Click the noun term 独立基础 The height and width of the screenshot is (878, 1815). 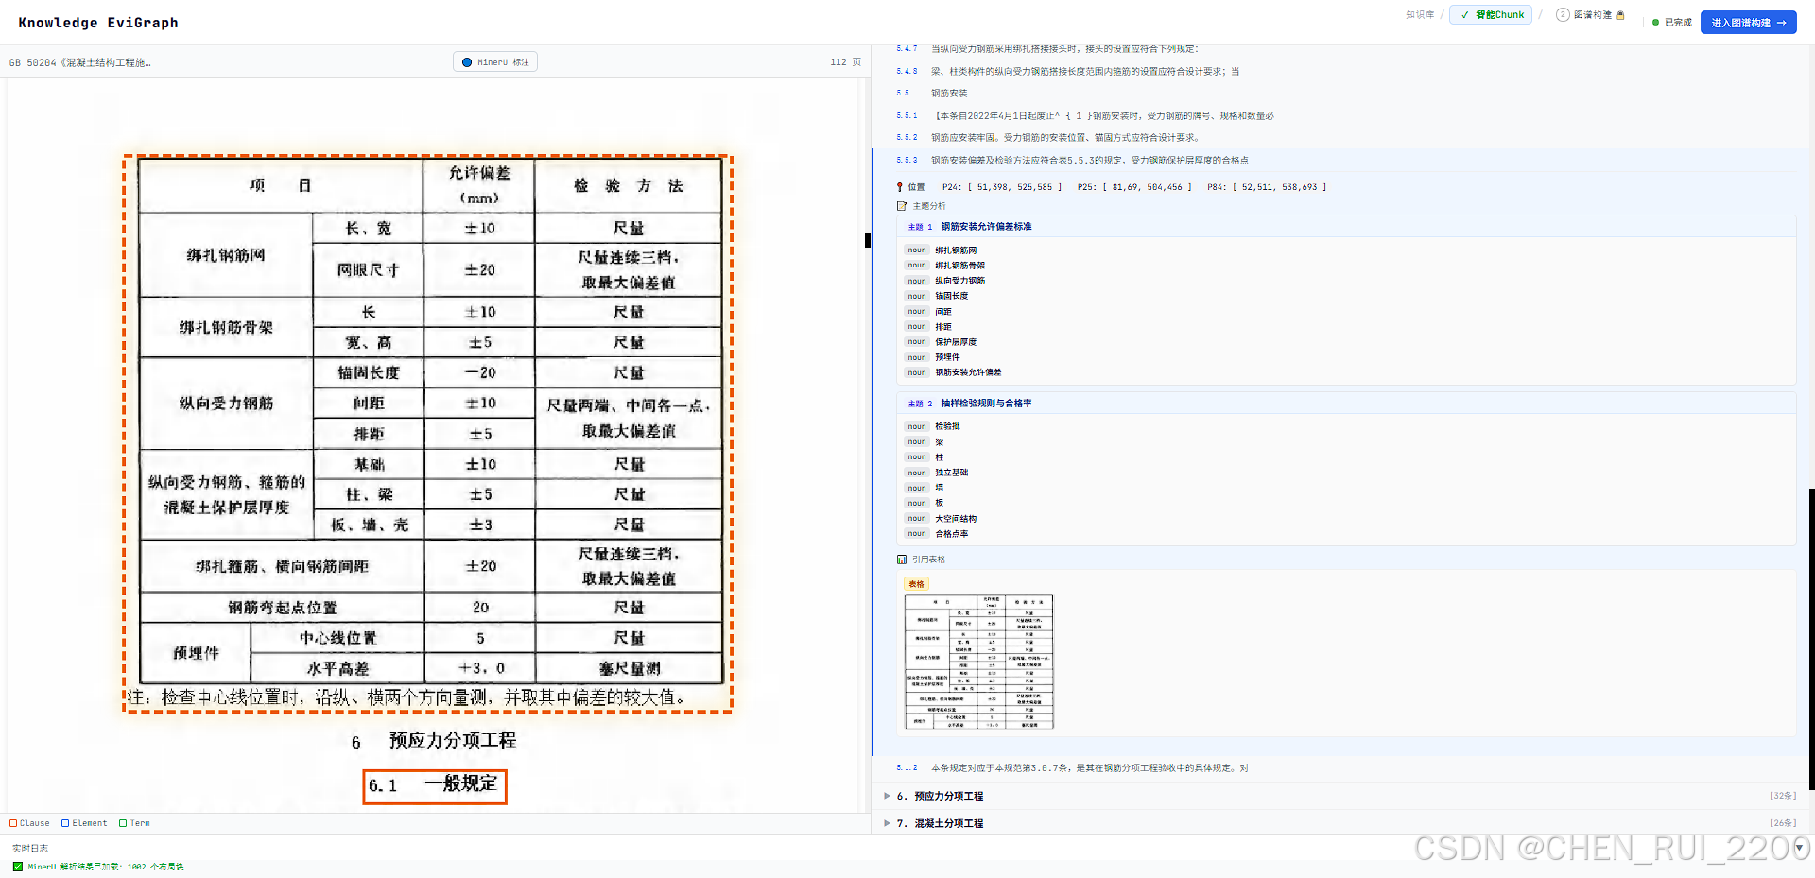pyautogui.click(x=952, y=473)
